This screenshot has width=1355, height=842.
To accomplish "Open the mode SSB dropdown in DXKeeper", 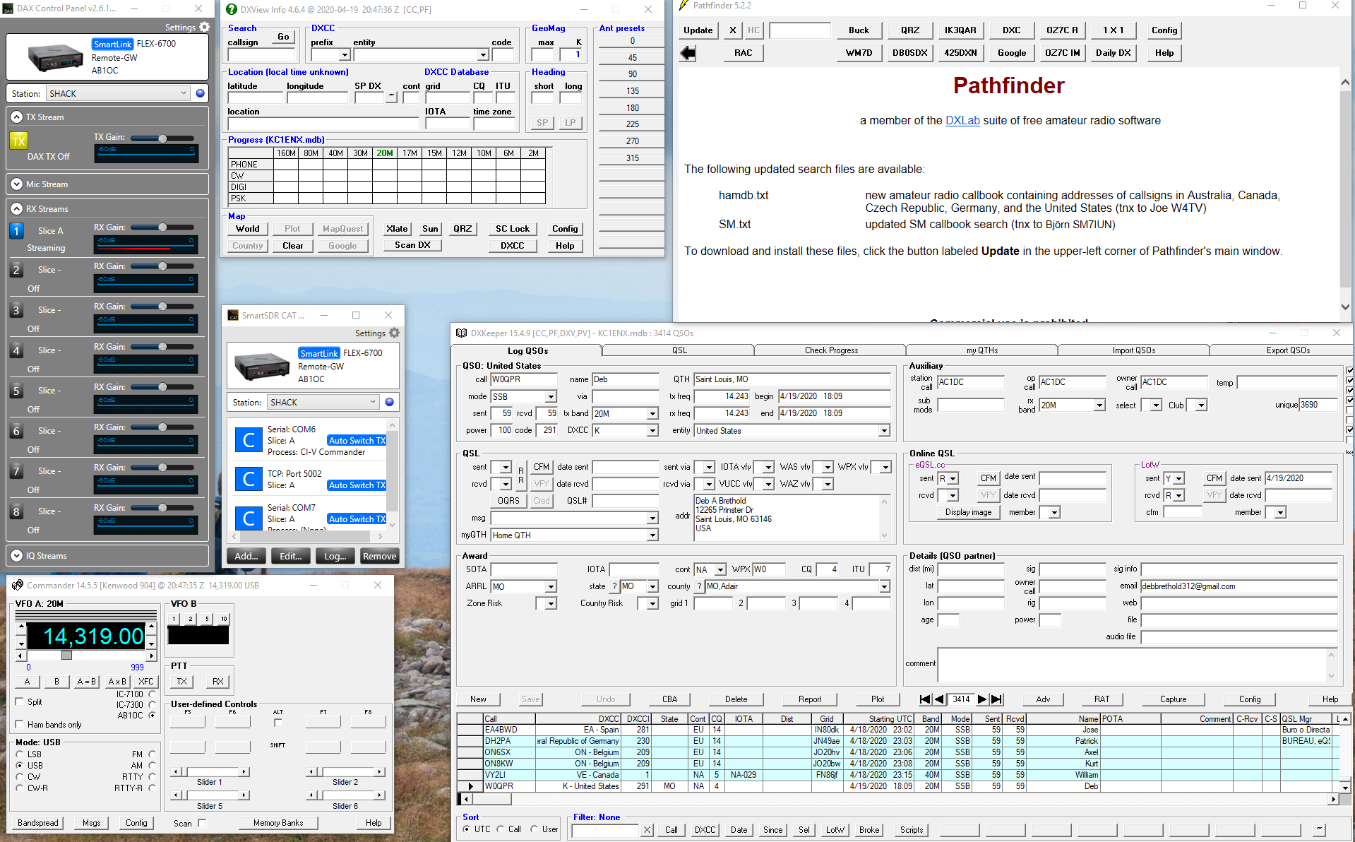I will pos(551,397).
